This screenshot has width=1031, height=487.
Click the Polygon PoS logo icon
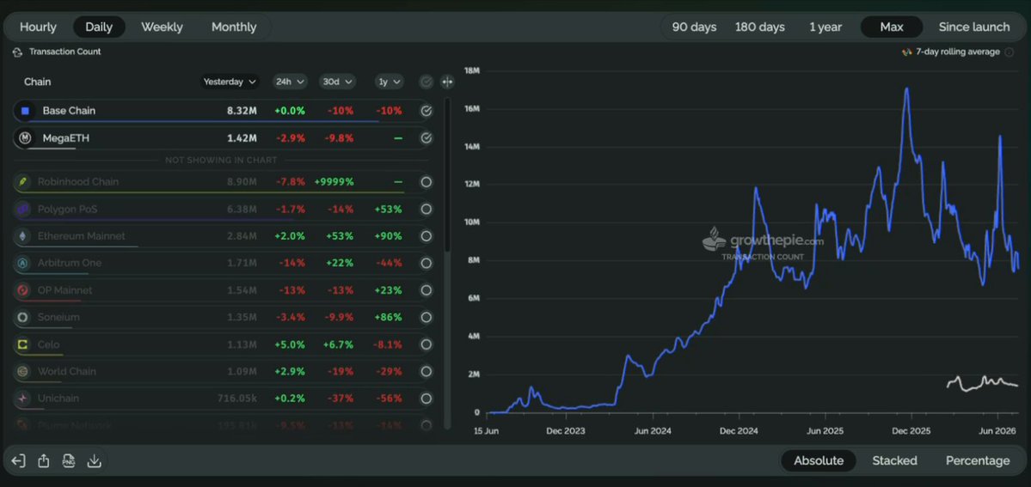[24, 209]
